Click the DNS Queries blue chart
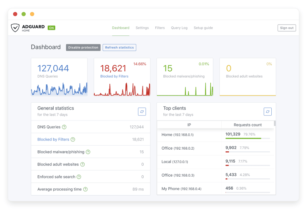Viewport: 307px width, 209px height. pos(59,89)
